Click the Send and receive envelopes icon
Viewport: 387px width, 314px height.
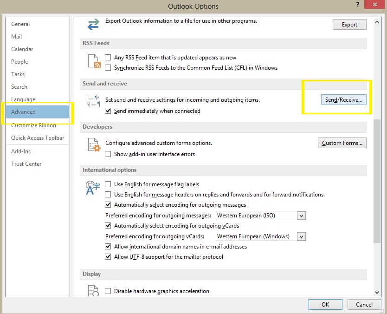(x=93, y=101)
